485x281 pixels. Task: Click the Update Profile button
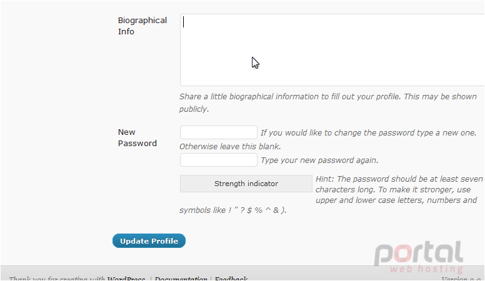click(149, 241)
